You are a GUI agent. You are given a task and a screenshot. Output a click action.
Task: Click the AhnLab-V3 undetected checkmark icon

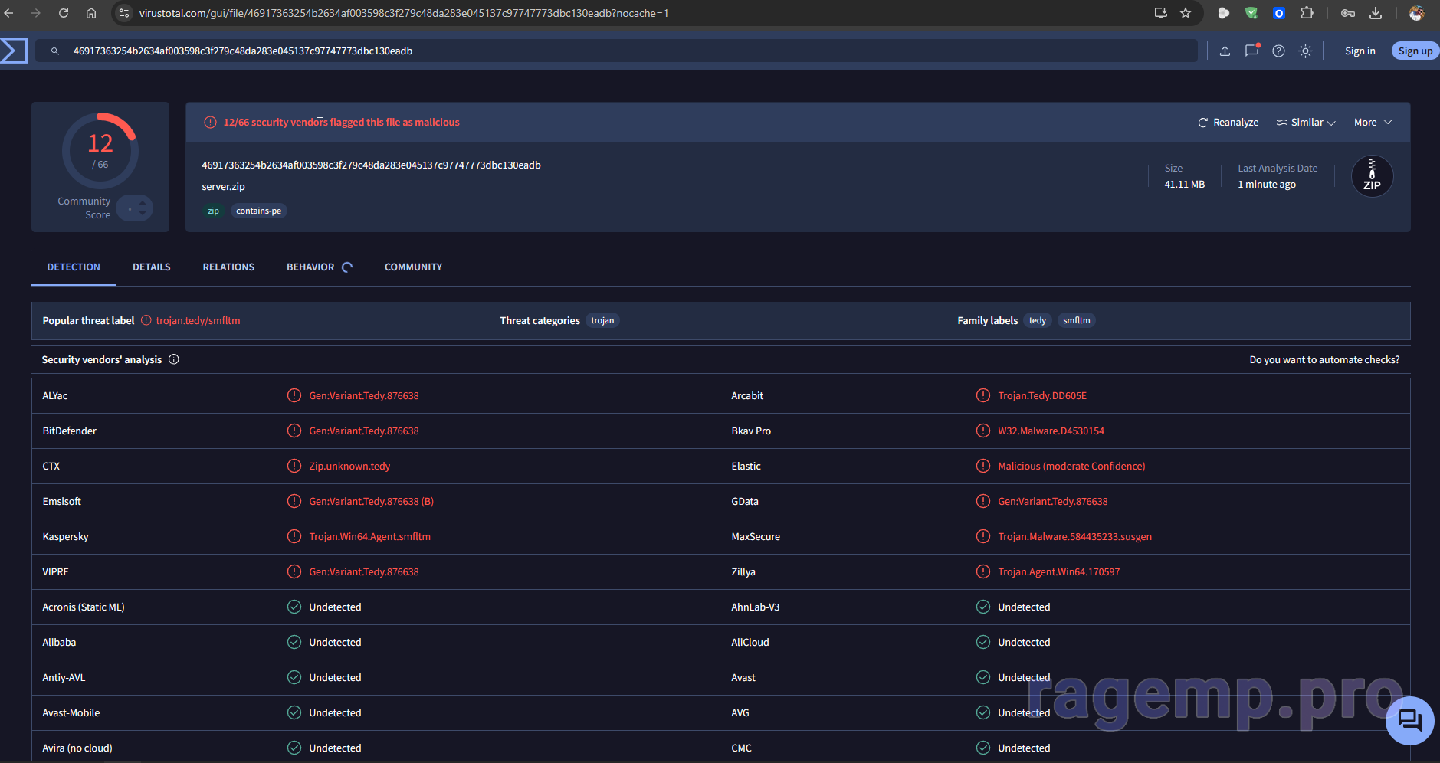[x=983, y=607]
